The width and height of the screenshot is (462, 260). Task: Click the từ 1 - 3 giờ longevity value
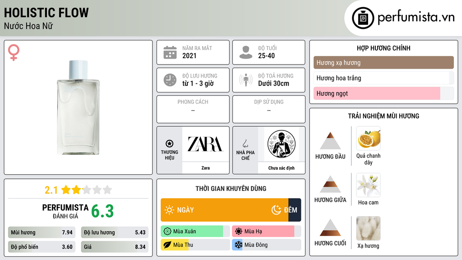[198, 84]
